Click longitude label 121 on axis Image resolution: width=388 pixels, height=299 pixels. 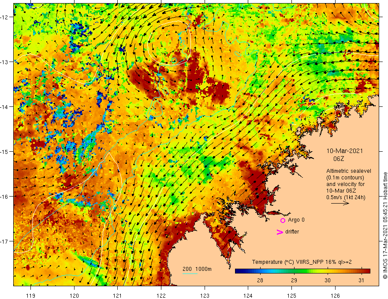point(117,295)
